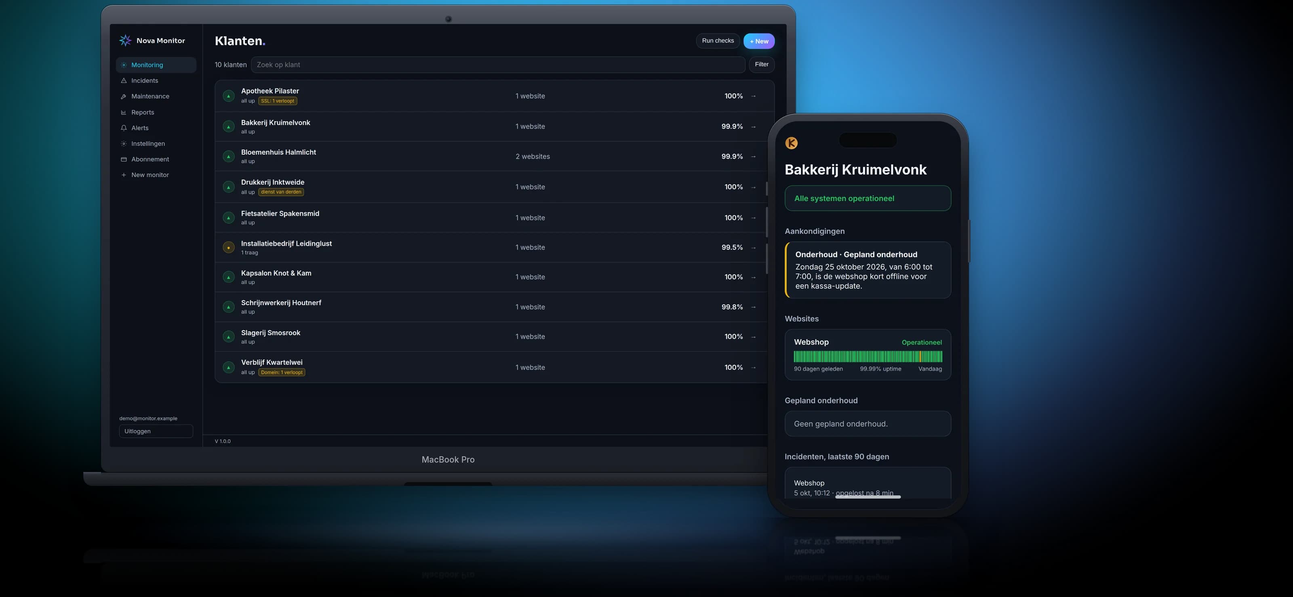Click the Webshop 90-day uptime bar
Screen dimensions: 1293x597
[x=868, y=357]
